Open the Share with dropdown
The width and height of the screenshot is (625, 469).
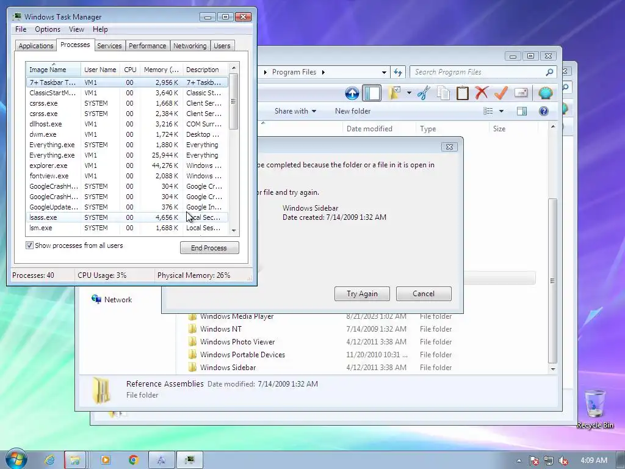[x=295, y=111]
